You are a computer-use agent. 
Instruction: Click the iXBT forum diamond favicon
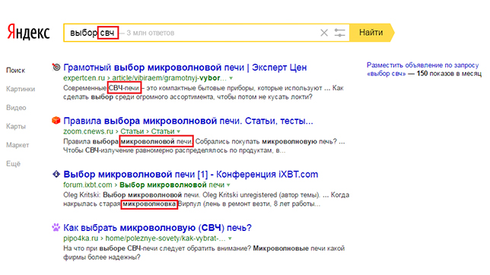(56, 174)
